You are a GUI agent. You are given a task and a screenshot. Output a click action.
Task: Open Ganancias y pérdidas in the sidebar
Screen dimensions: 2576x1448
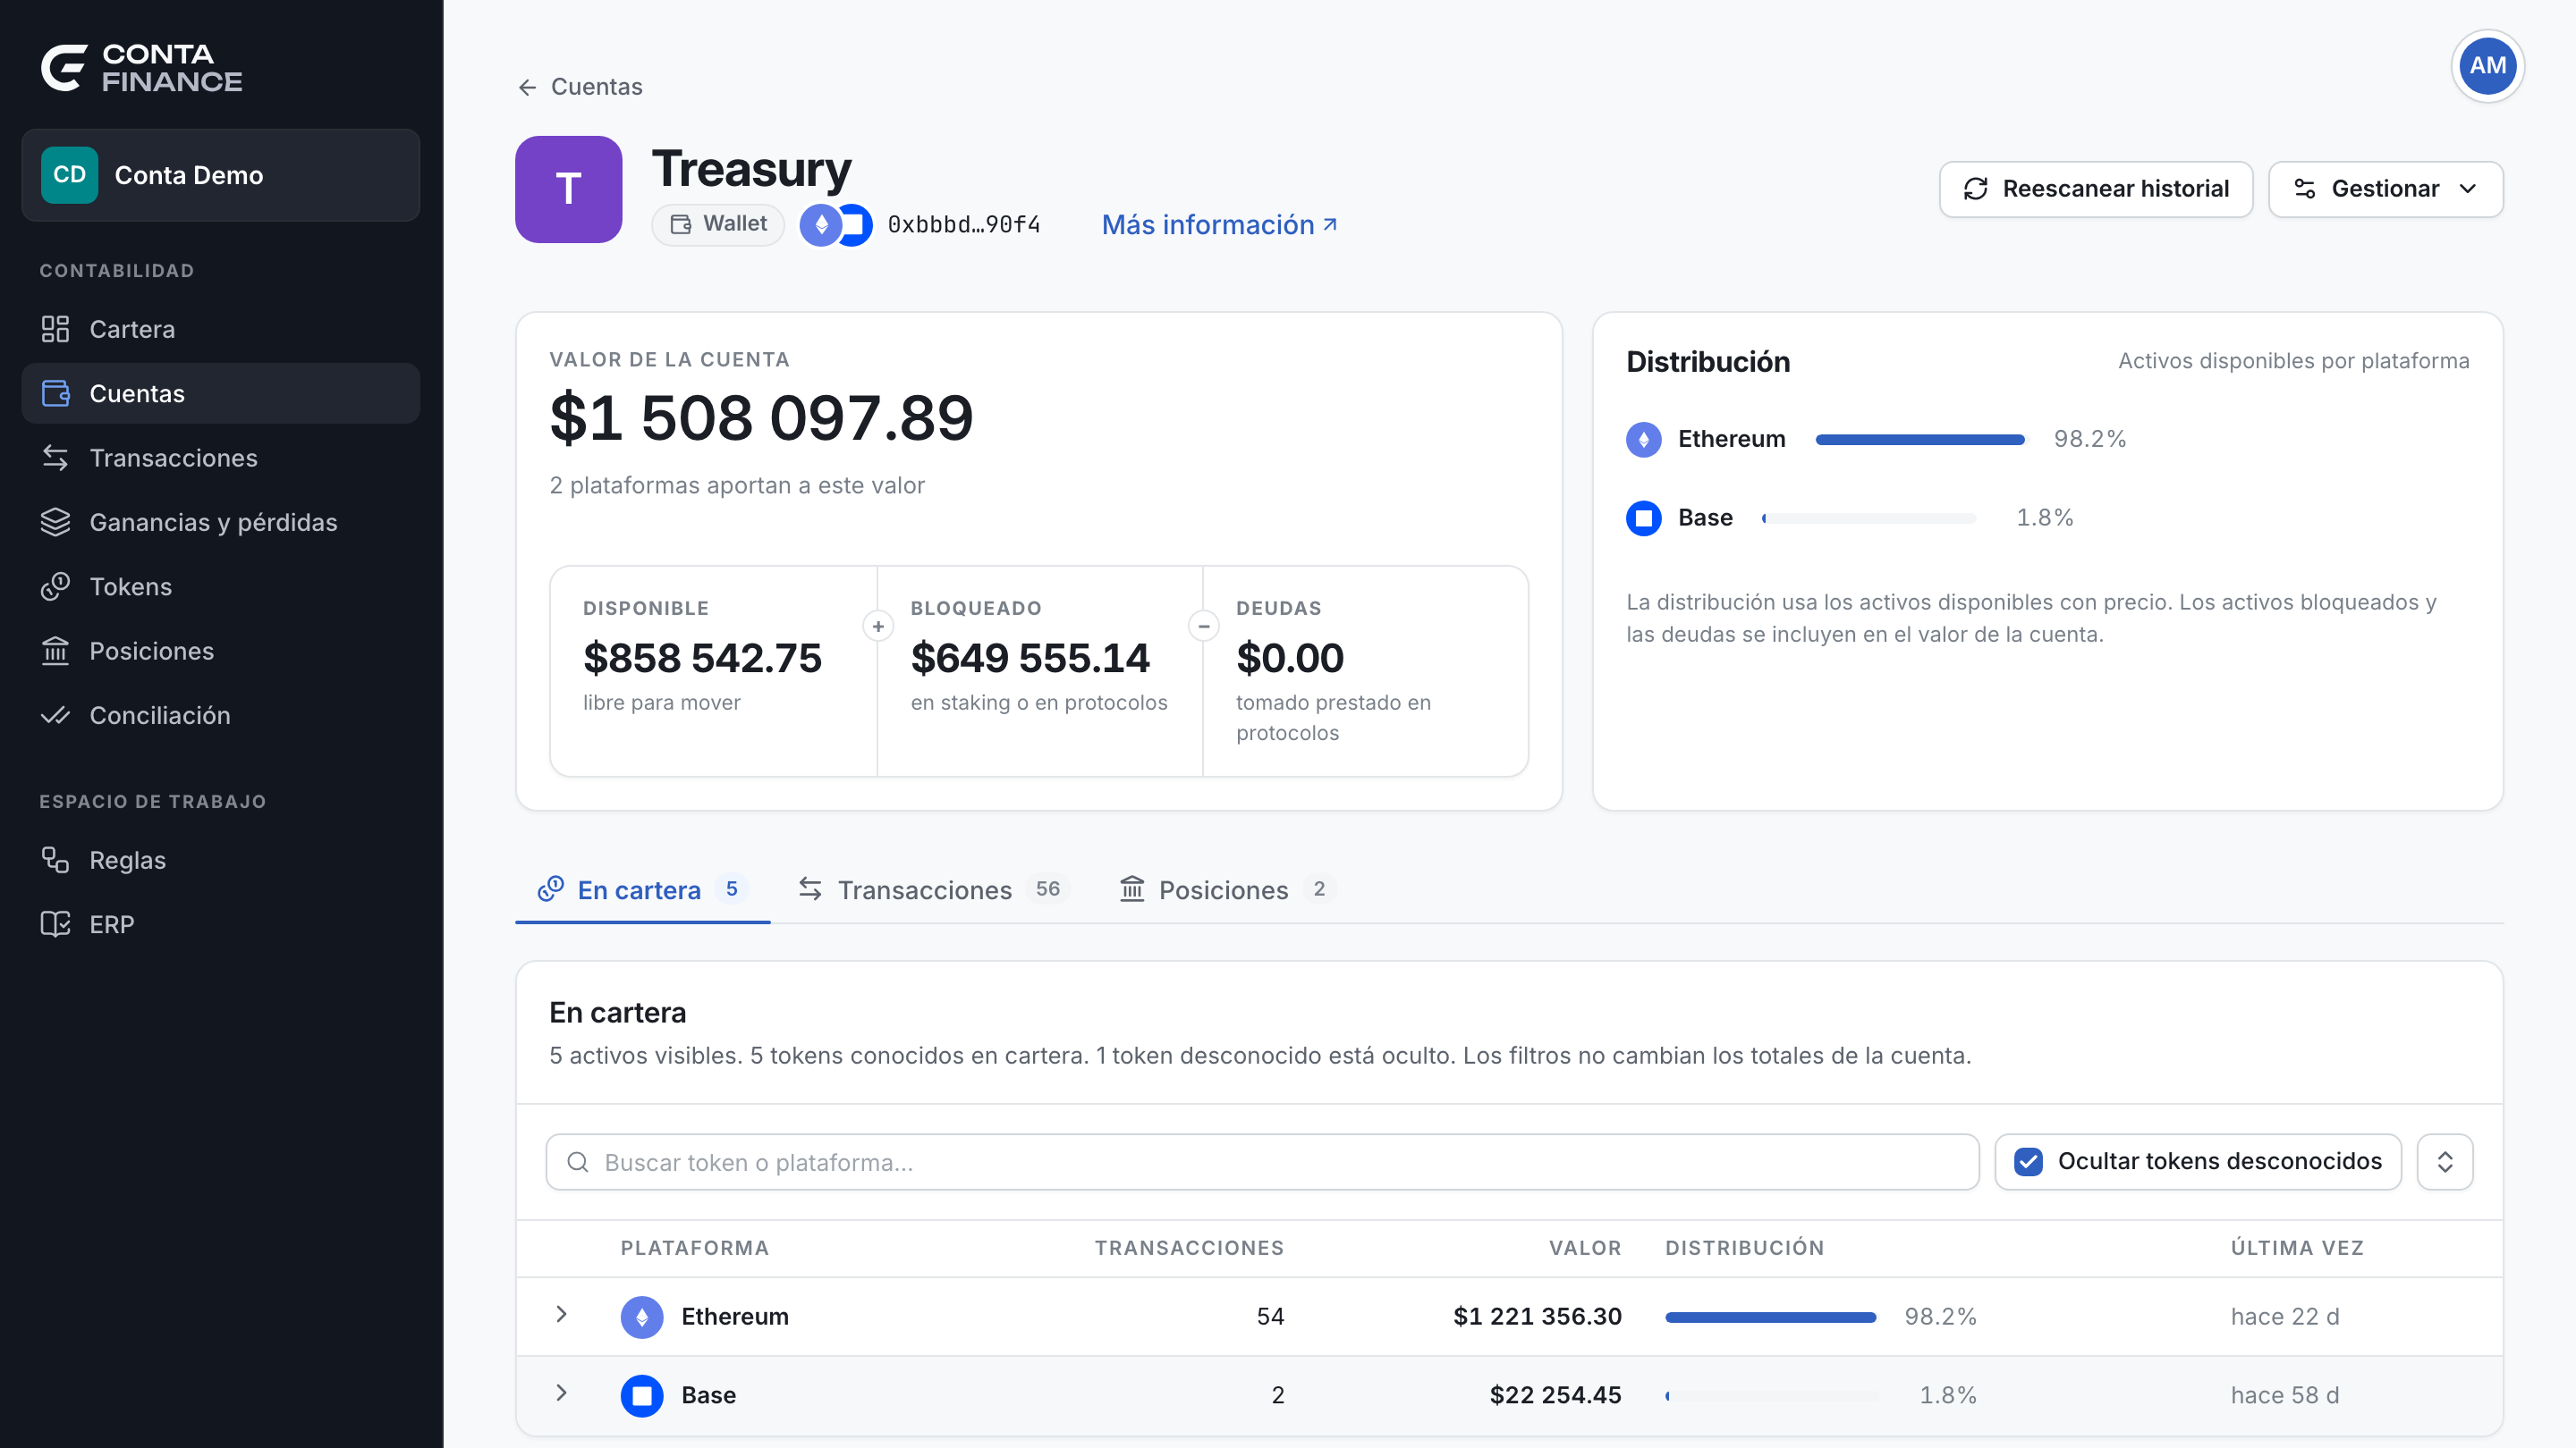click(x=220, y=522)
